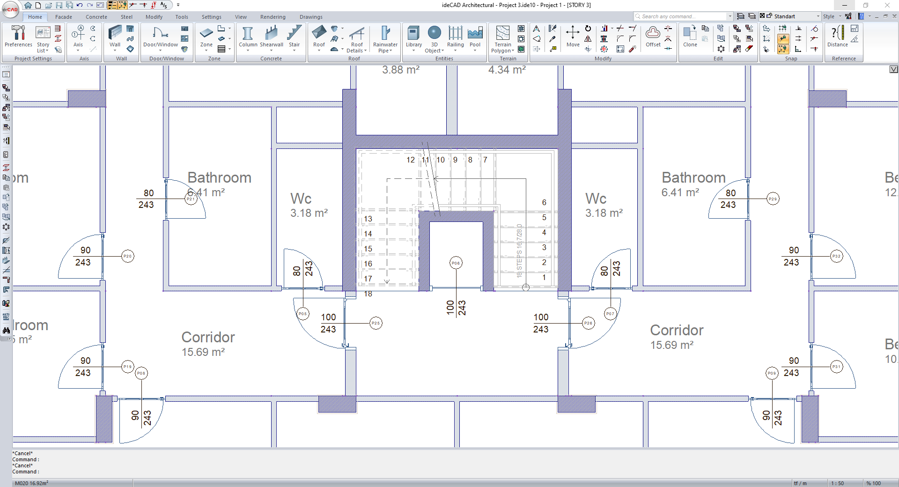Expand the Story List dropdown

click(43, 51)
